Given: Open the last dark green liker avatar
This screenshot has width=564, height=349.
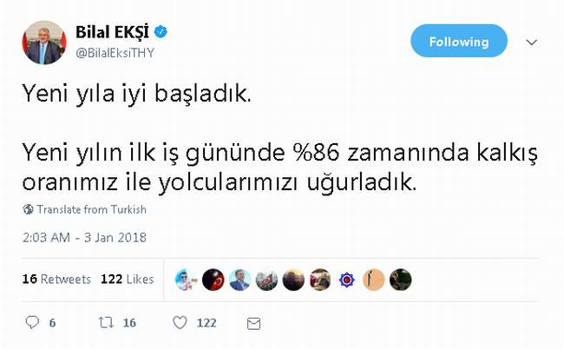Looking at the screenshot, I should click(400, 280).
